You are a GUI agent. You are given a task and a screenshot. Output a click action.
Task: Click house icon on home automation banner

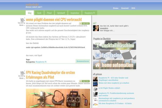97,65
